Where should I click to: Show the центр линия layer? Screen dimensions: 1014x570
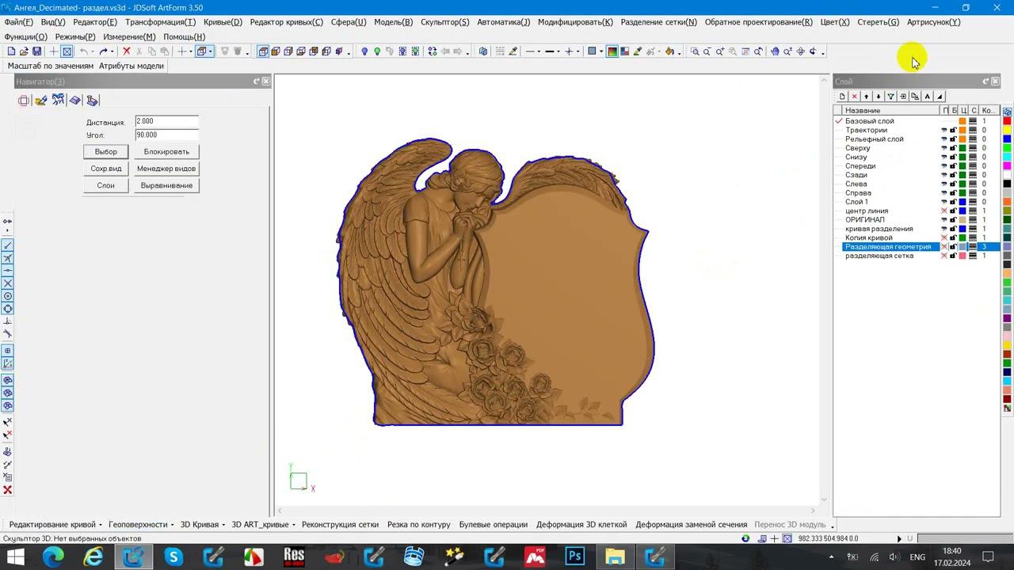tap(943, 211)
